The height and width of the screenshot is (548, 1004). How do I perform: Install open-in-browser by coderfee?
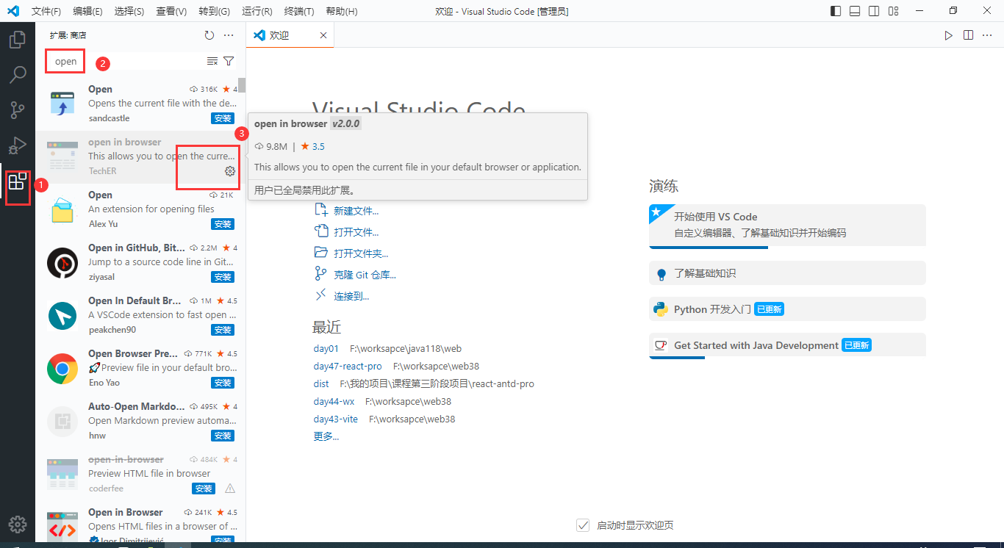204,488
